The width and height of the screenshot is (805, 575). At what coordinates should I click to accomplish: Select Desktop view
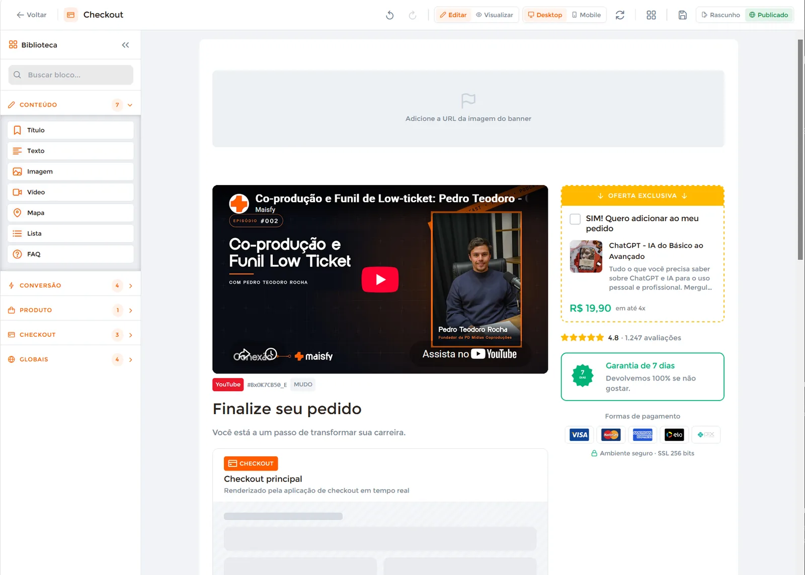tap(545, 15)
